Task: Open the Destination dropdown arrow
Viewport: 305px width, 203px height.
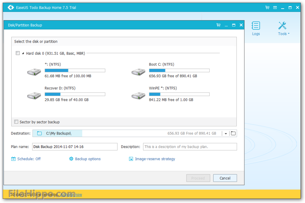Action: 226,134
